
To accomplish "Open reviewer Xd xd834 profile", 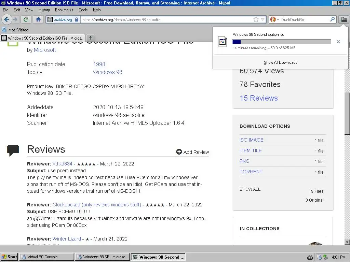I will [x=62, y=164].
